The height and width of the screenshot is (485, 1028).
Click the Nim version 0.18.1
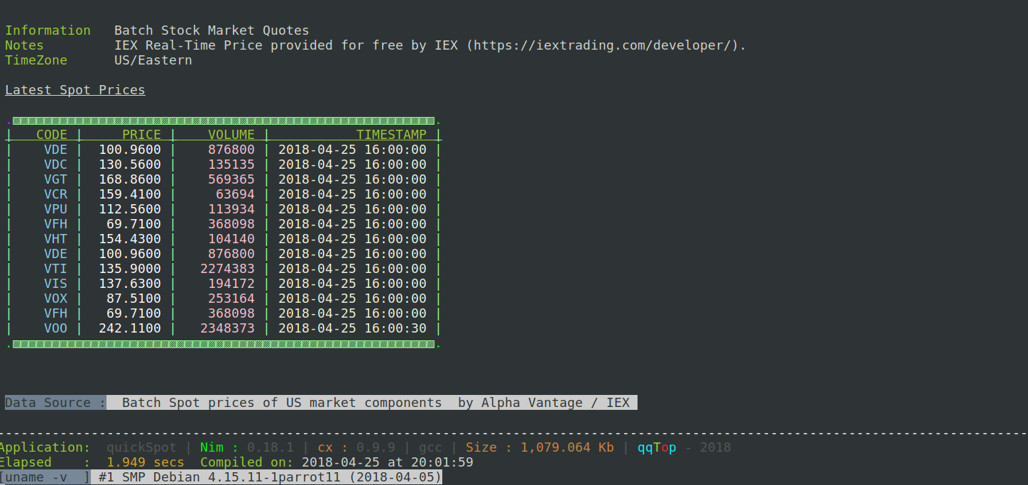tap(270, 447)
